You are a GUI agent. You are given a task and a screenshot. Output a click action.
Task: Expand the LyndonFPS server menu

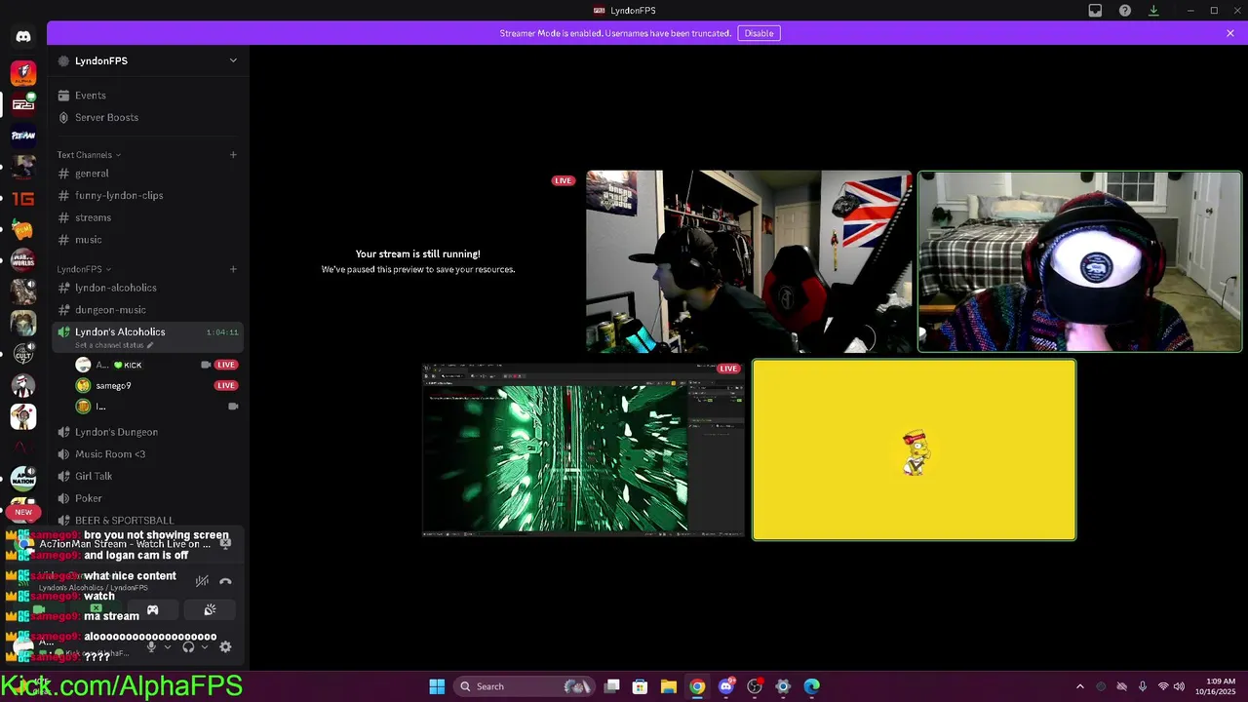point(233,60)
